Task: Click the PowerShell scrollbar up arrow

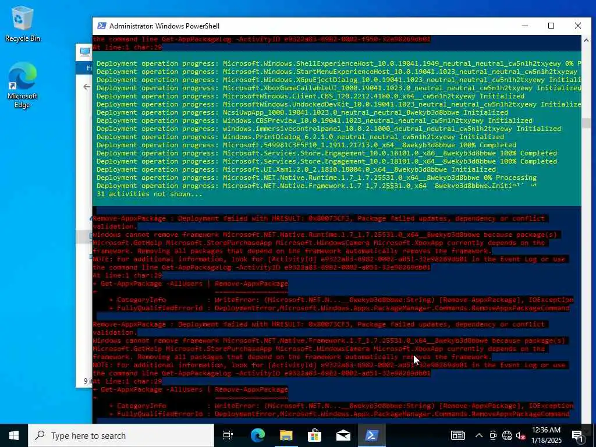Action: point(586,40)
